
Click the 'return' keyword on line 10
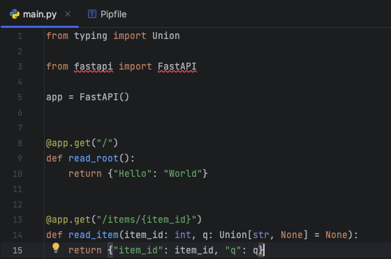click(85, 174)
